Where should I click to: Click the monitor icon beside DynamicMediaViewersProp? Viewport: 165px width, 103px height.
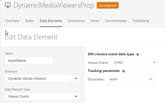click(8, 5)
